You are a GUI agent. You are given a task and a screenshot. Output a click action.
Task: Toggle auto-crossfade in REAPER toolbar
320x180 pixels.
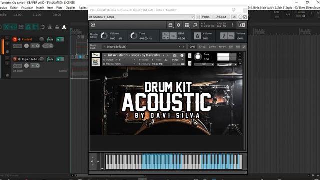tap(6, 27)
